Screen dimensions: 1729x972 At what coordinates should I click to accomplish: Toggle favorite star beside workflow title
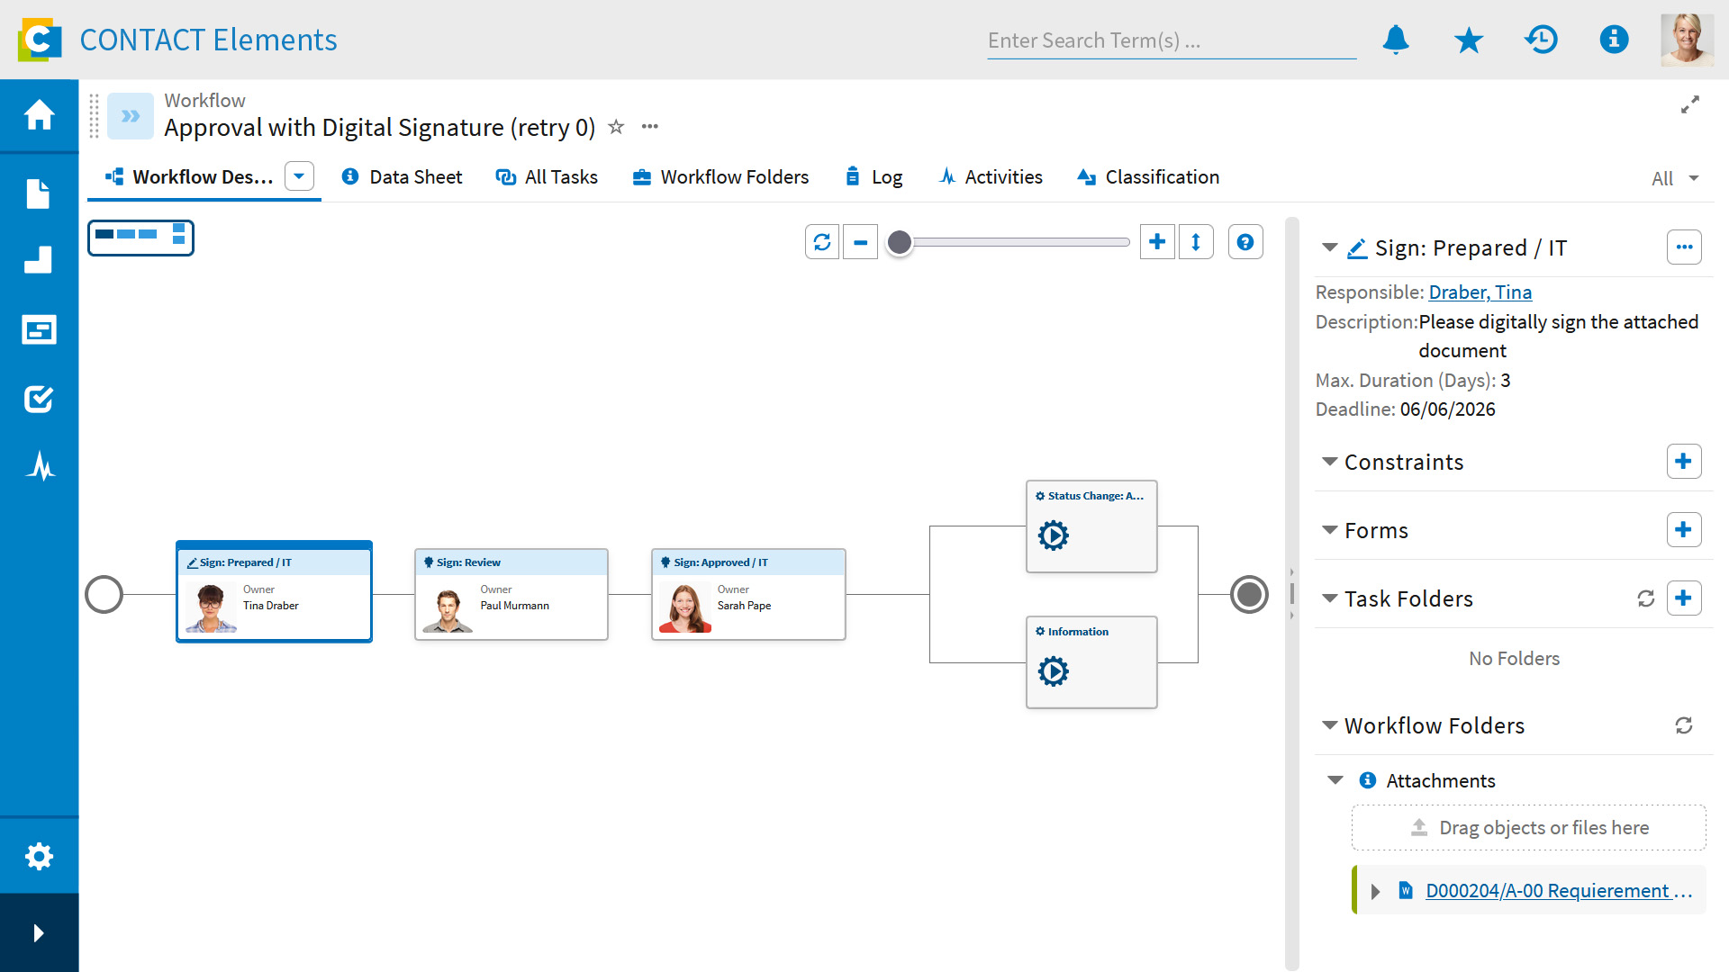coord(616,127)
